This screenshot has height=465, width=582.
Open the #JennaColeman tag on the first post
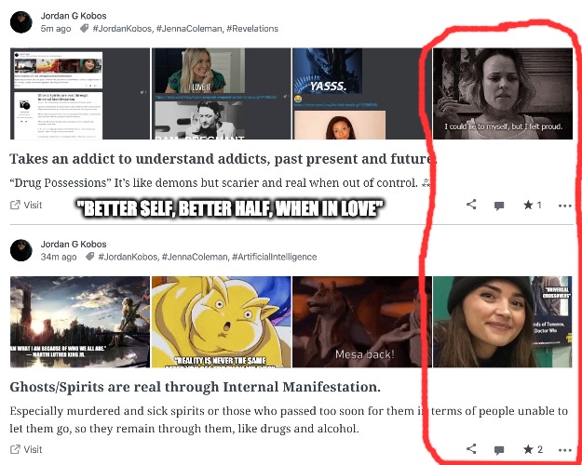pyautogui.click(x=189, y=29)
